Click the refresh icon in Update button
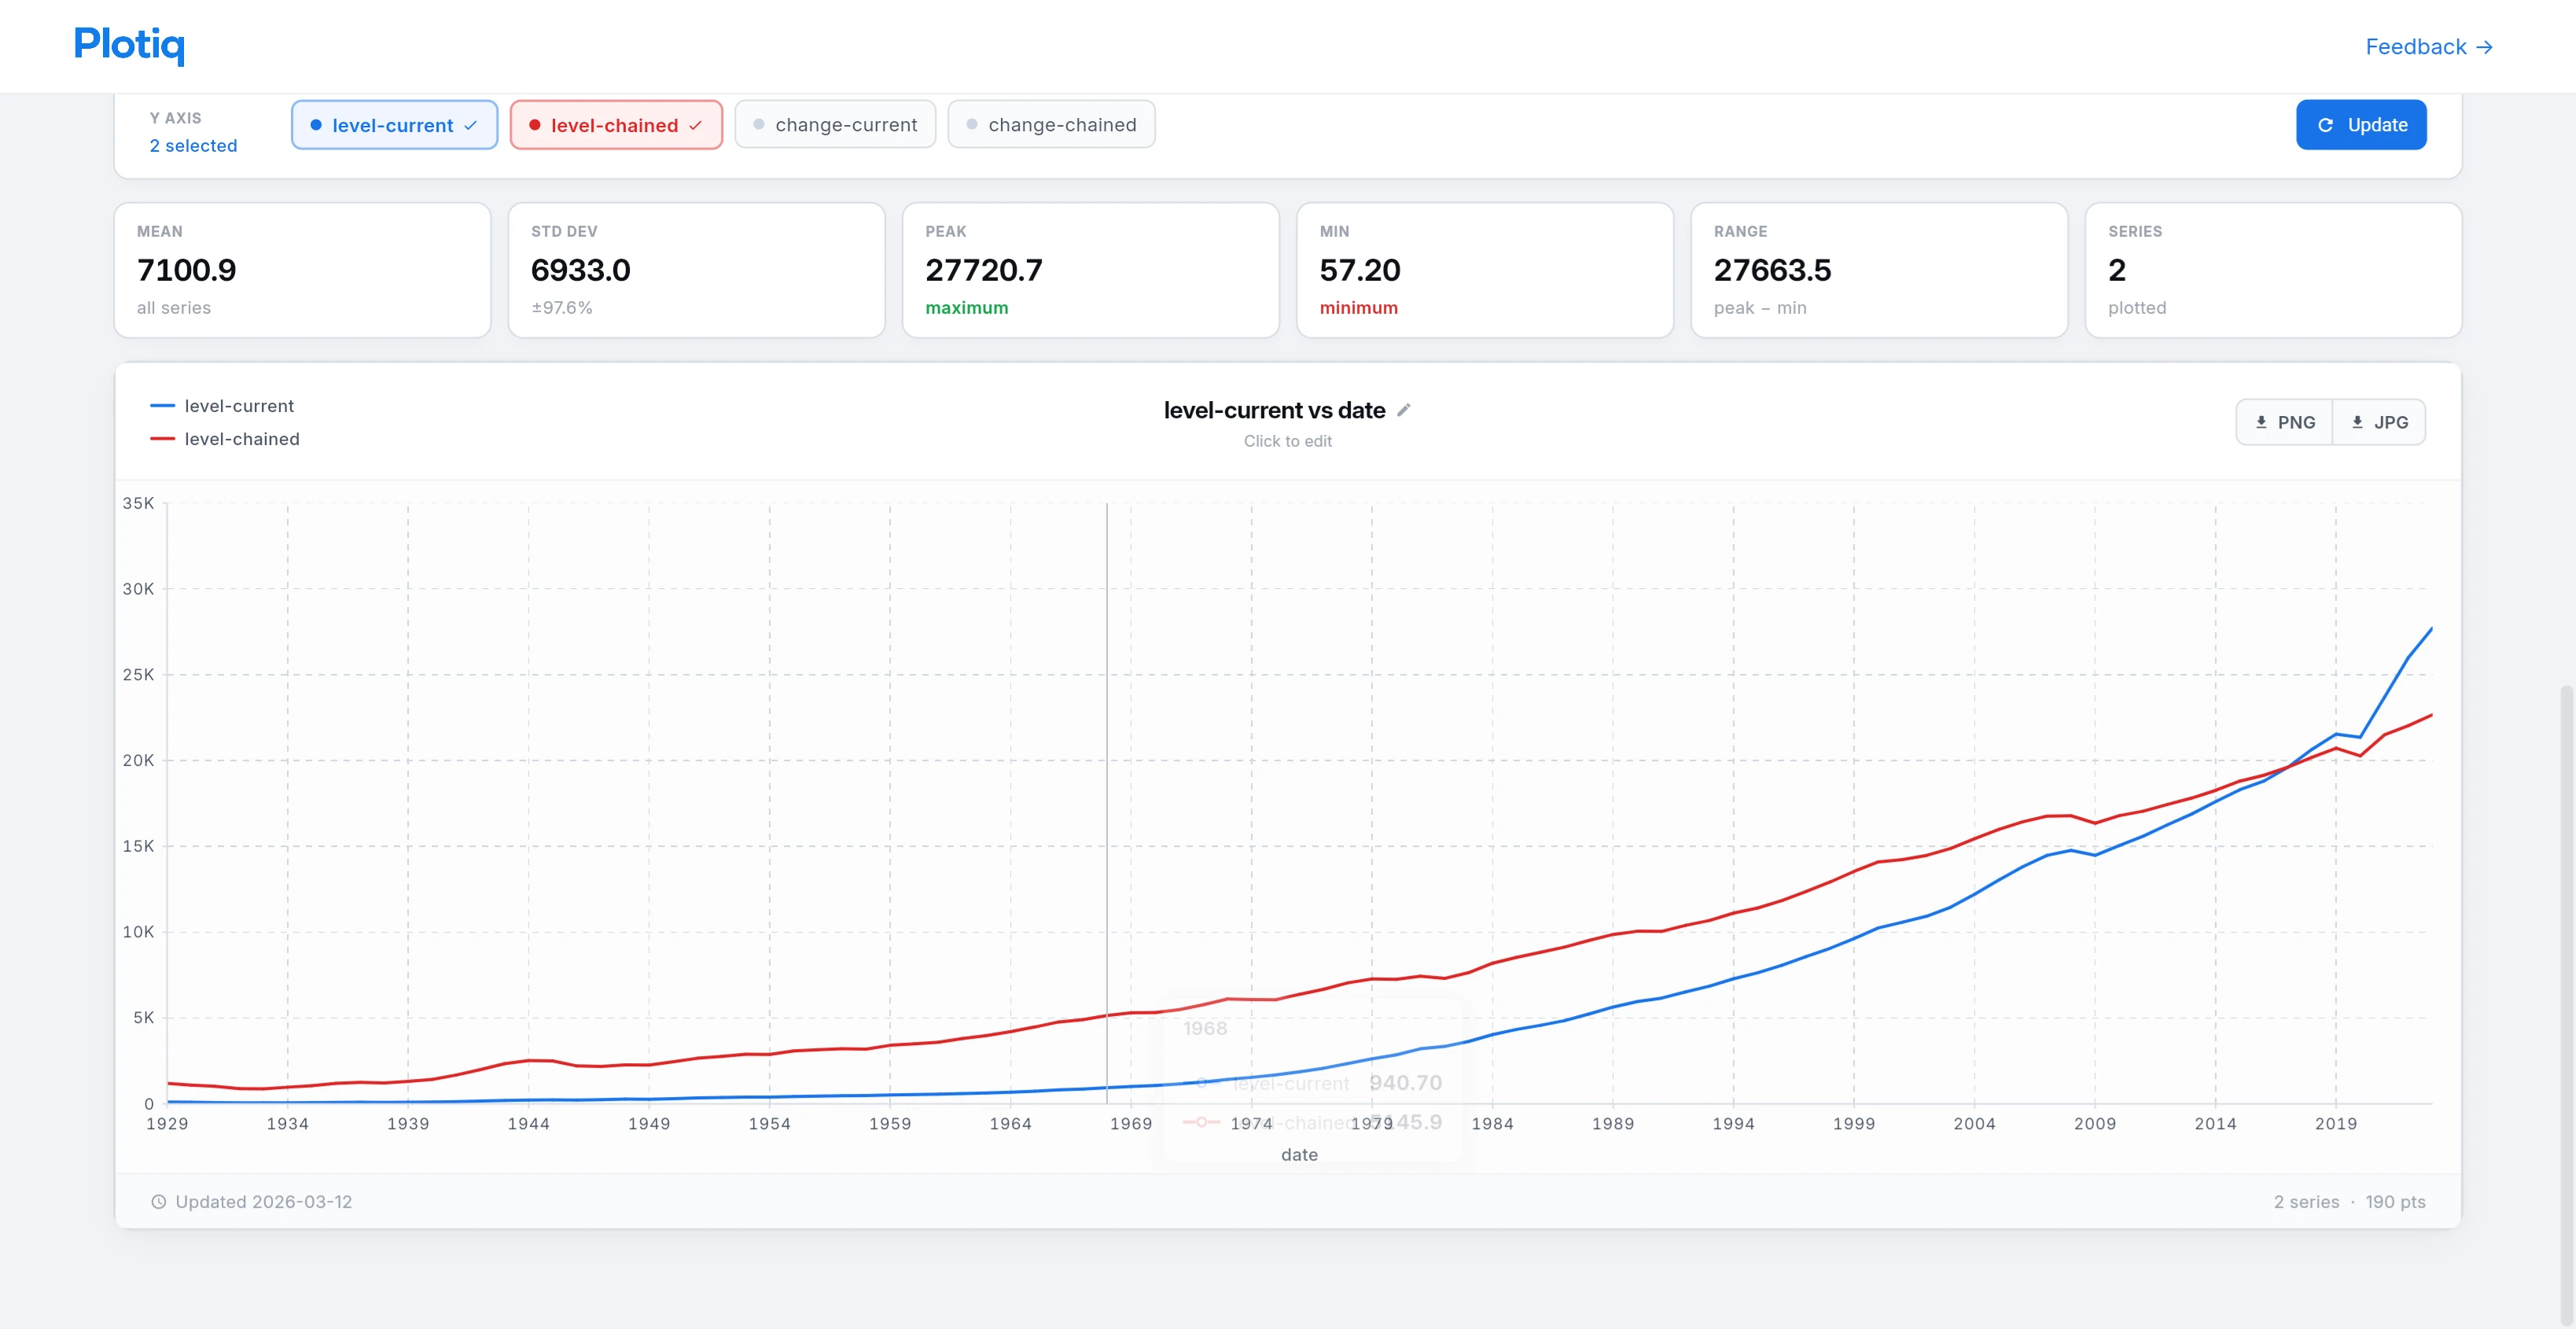Image resolution: width=2576 pixels, height=1329 pixels. coord(2325,125)
